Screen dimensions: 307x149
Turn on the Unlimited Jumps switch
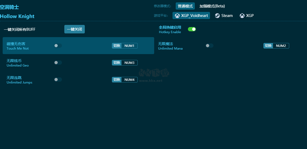coord(58,80)
